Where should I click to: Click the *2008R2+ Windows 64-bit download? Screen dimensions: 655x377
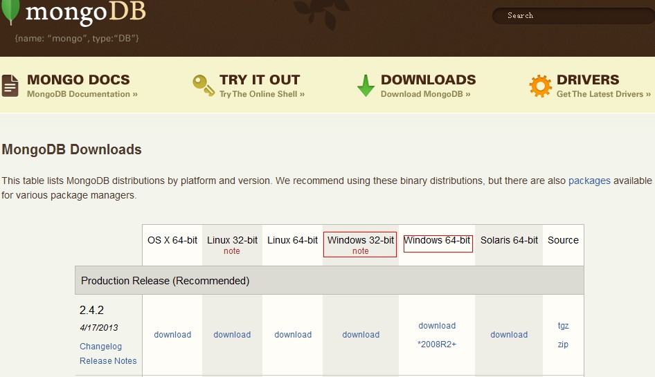coord(437,344)
